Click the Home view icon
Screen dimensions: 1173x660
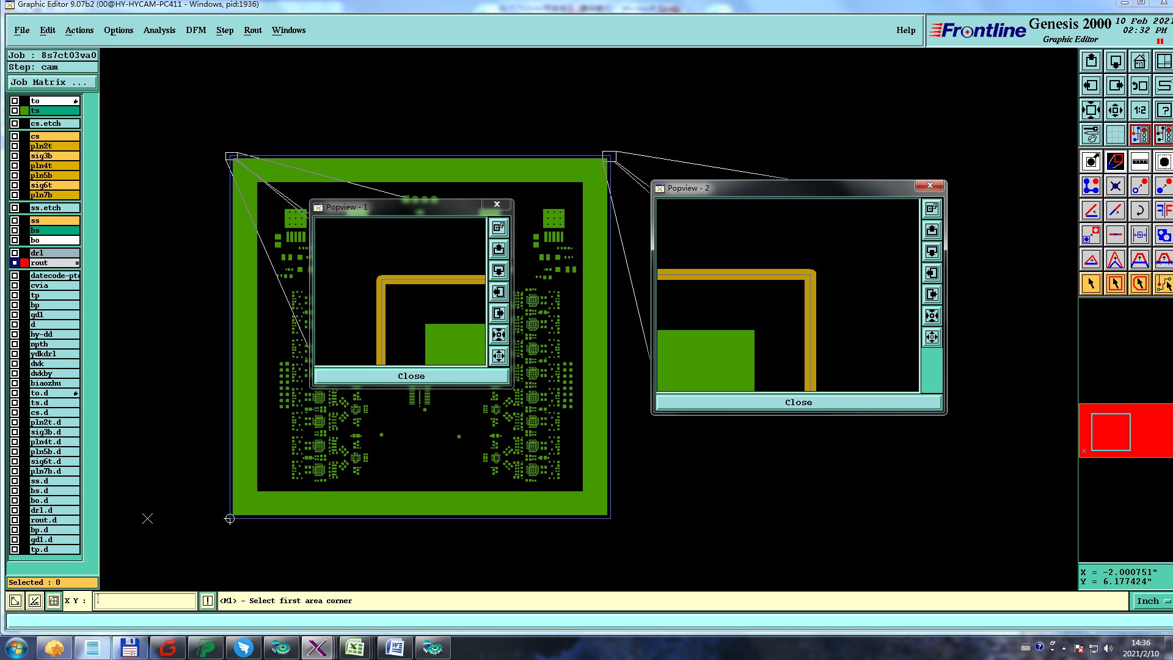1139,62
